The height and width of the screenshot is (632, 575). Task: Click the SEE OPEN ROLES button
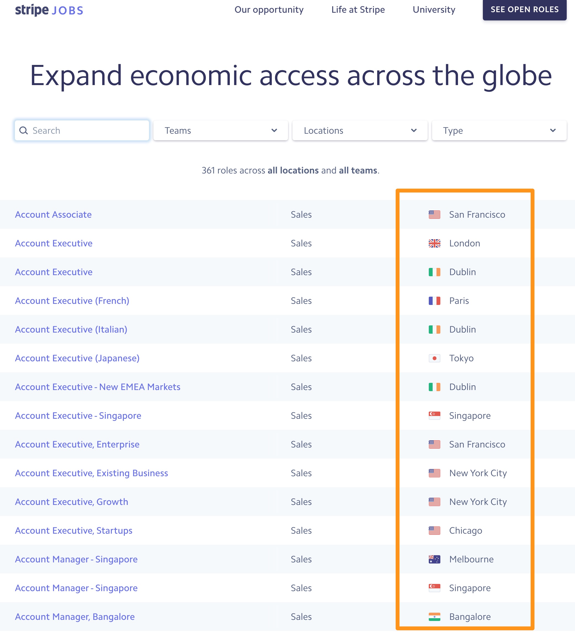525,10
